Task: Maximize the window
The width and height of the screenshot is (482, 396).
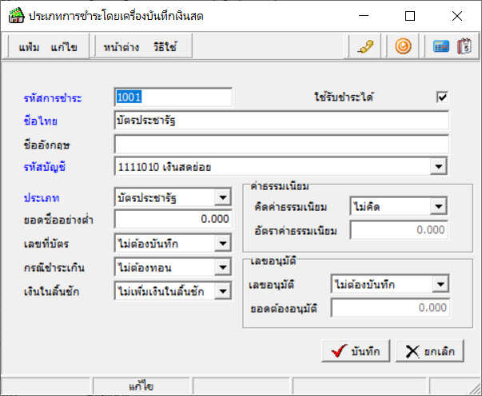Action: [410, 16]
